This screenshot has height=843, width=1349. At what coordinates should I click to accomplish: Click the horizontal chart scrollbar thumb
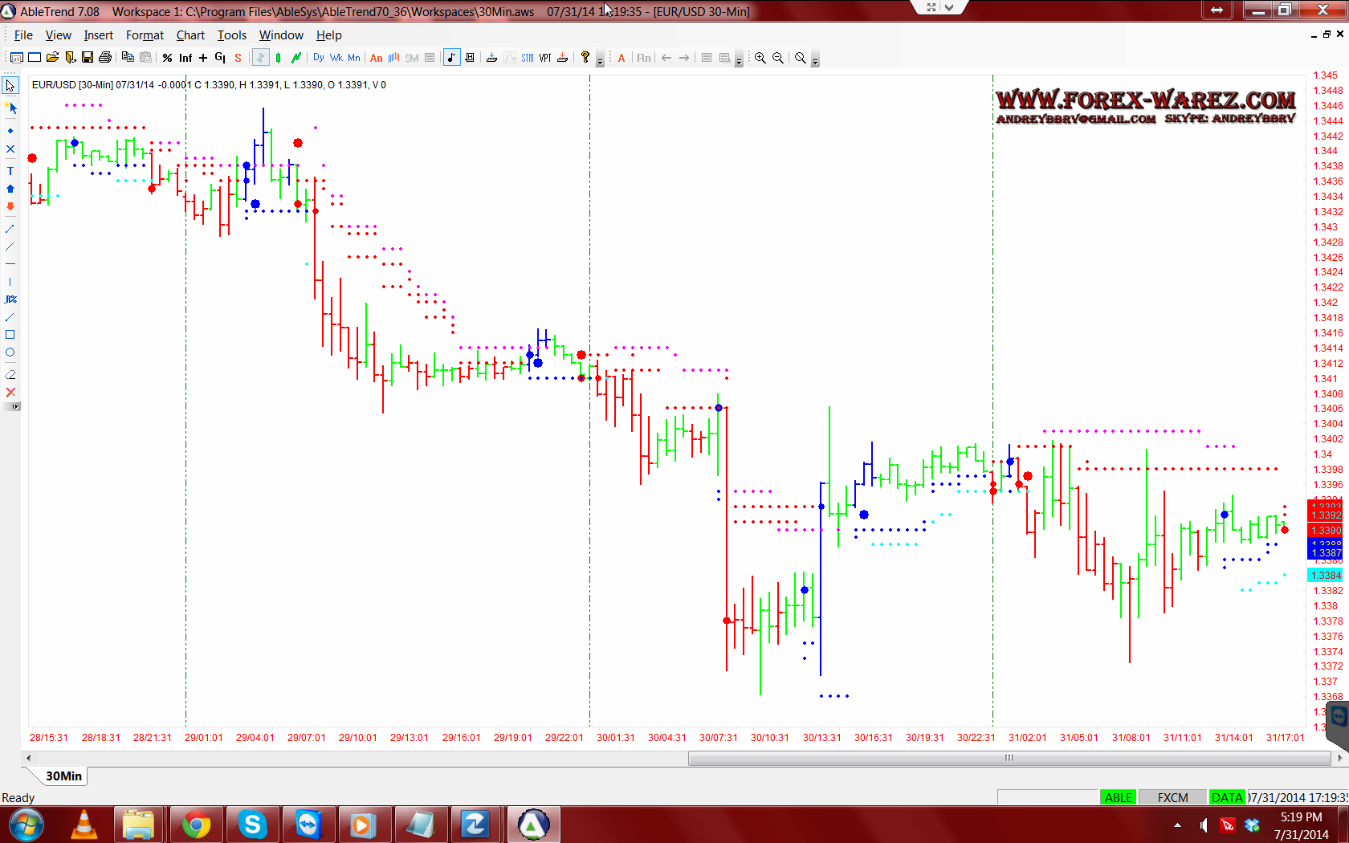1009,758
